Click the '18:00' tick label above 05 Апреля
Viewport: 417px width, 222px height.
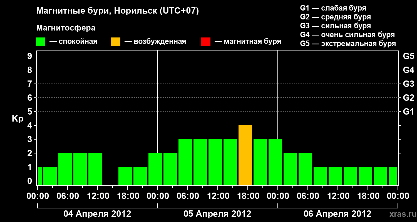click(248, 196)
